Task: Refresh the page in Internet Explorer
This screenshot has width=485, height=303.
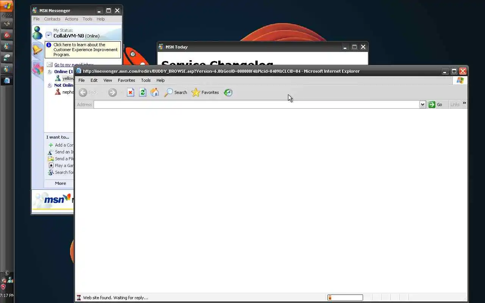Action: pyautogui.click(x=142, y=92)
